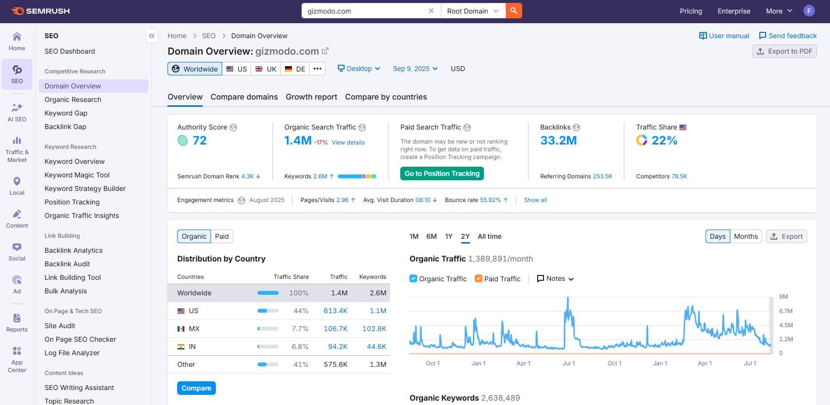Select the 6M time range
The width and height of the screenshot is (830, 405).
point(431,236)
